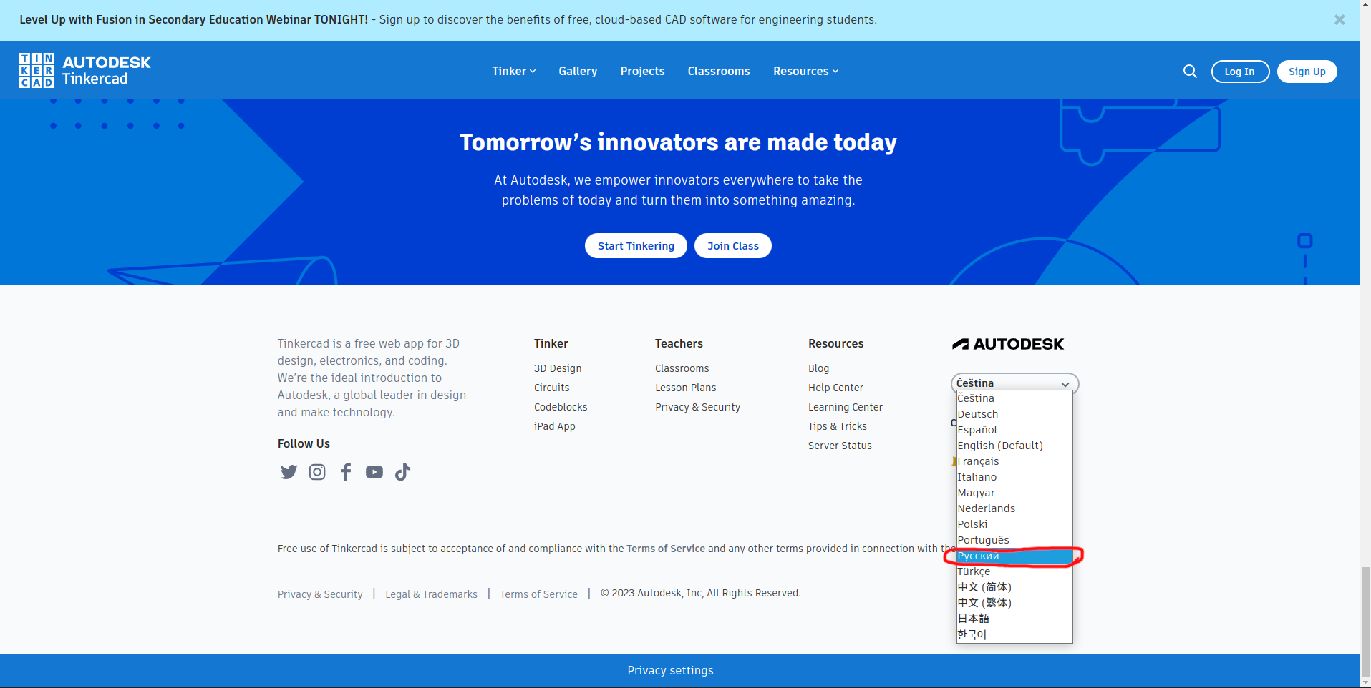
Task: Choose Português language option
Action: click(1014, 540)
